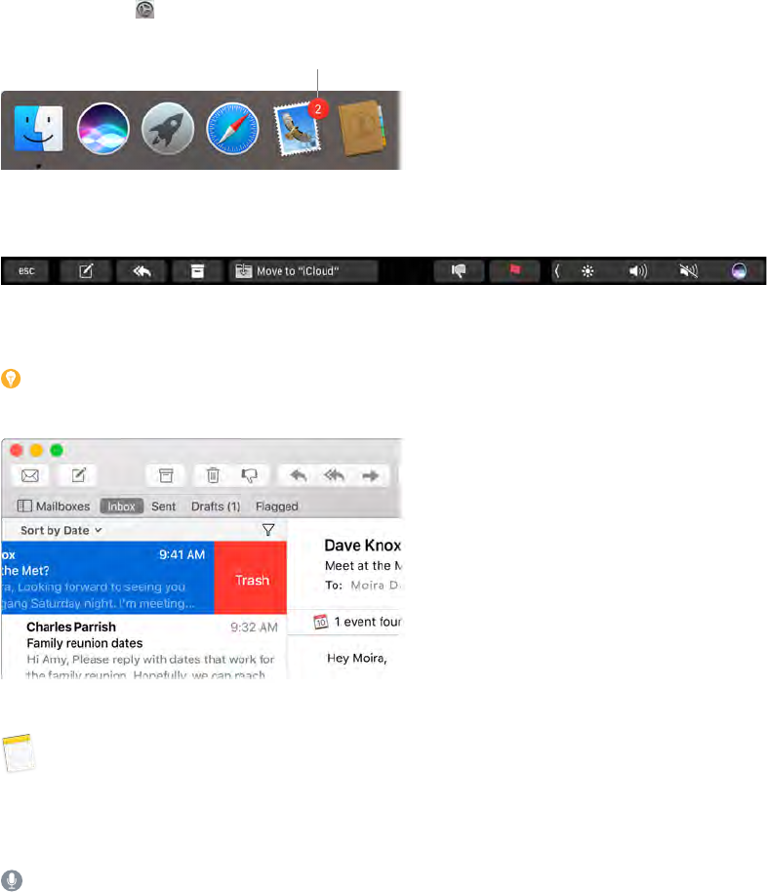767x892 pixels.
Task: Click the System Preferences gear icon
Action: tap(144, 9)
